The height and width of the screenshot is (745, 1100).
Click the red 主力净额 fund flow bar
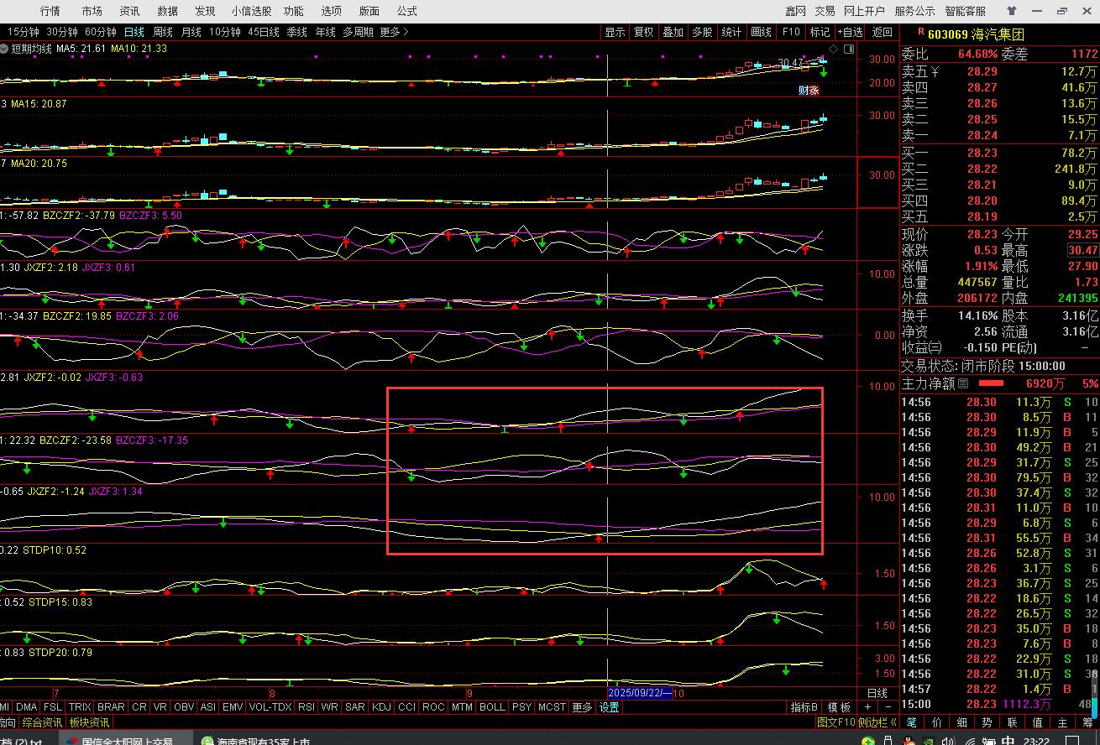click(991, 383)
